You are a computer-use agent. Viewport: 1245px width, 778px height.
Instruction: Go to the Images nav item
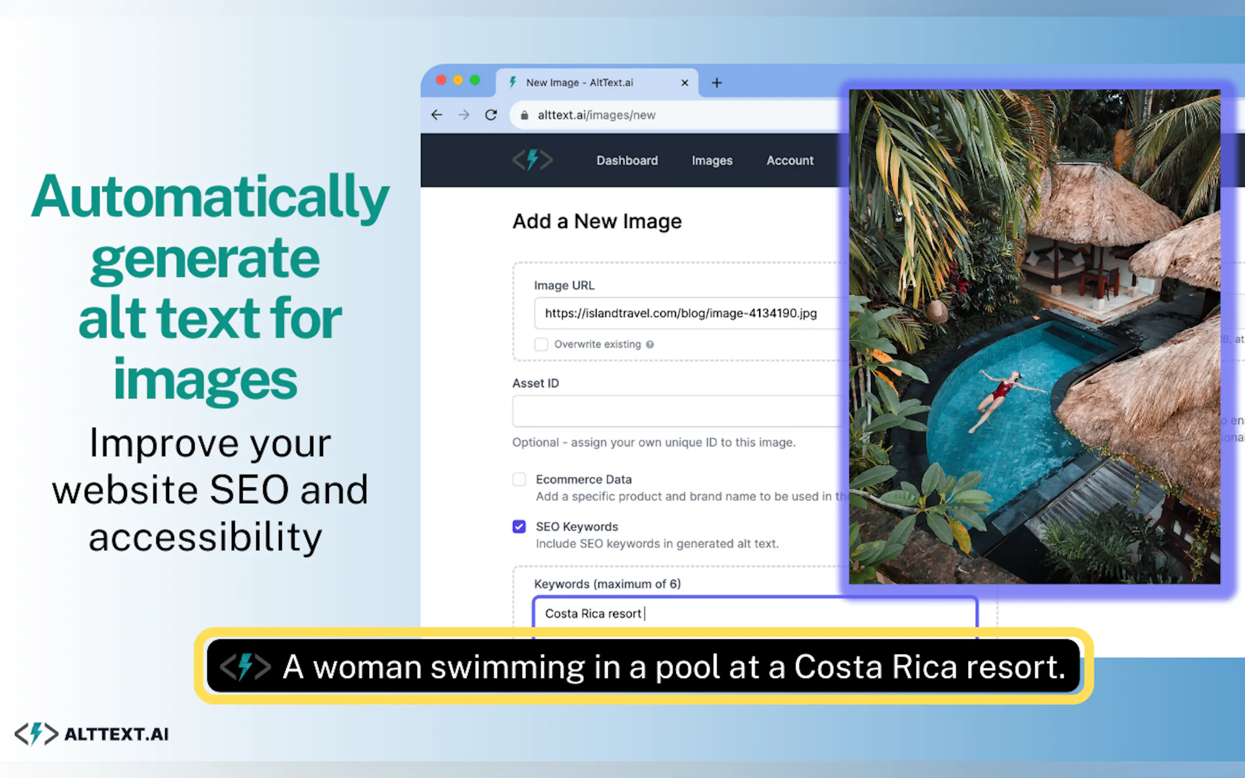[x=712, y=161]
